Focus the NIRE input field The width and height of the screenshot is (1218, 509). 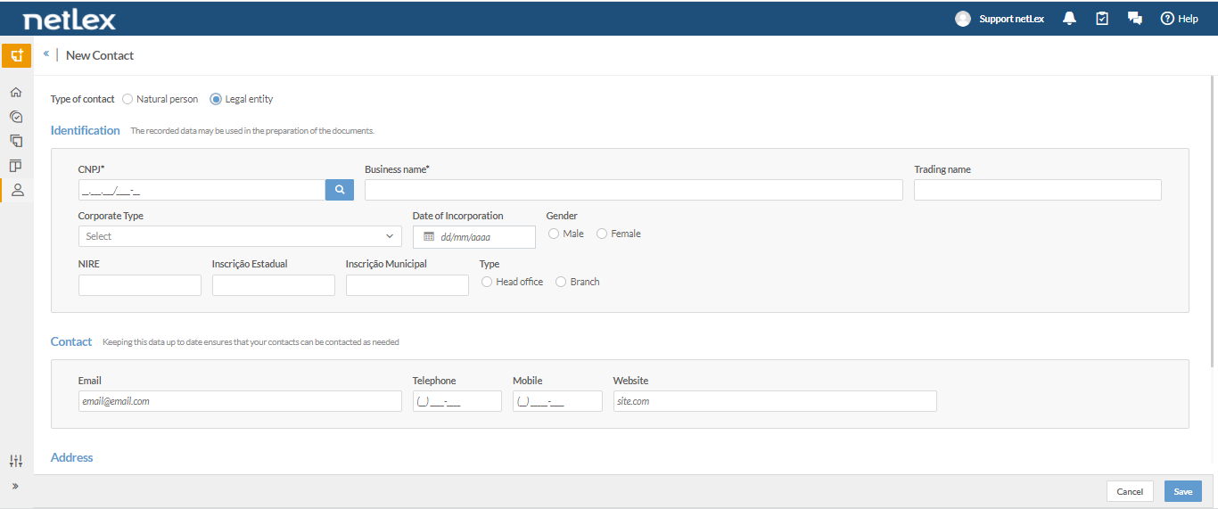(x=140, y=285)
